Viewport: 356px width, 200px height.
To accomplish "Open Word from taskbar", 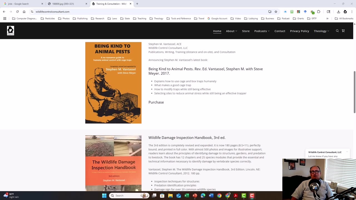I will tap(211, 196).
